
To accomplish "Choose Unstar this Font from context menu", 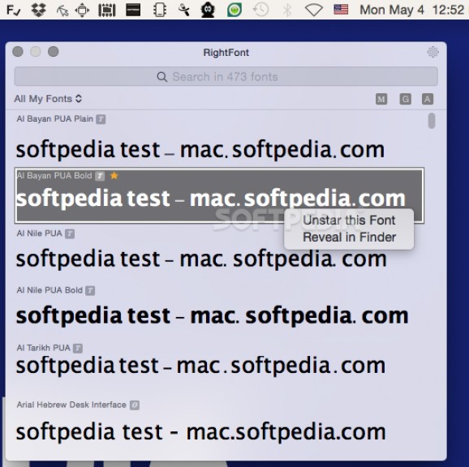I will click(349, 221).
